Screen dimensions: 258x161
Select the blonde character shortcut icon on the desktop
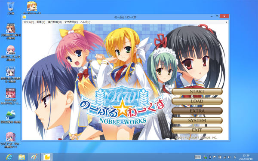coord(32,7)
